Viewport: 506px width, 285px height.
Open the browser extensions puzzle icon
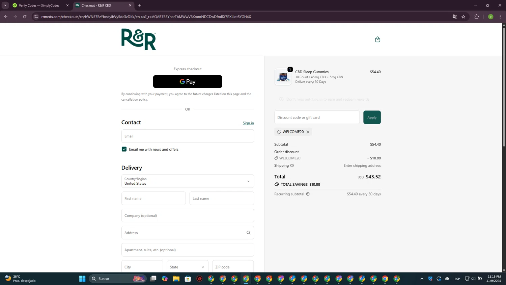pos(477,17)
